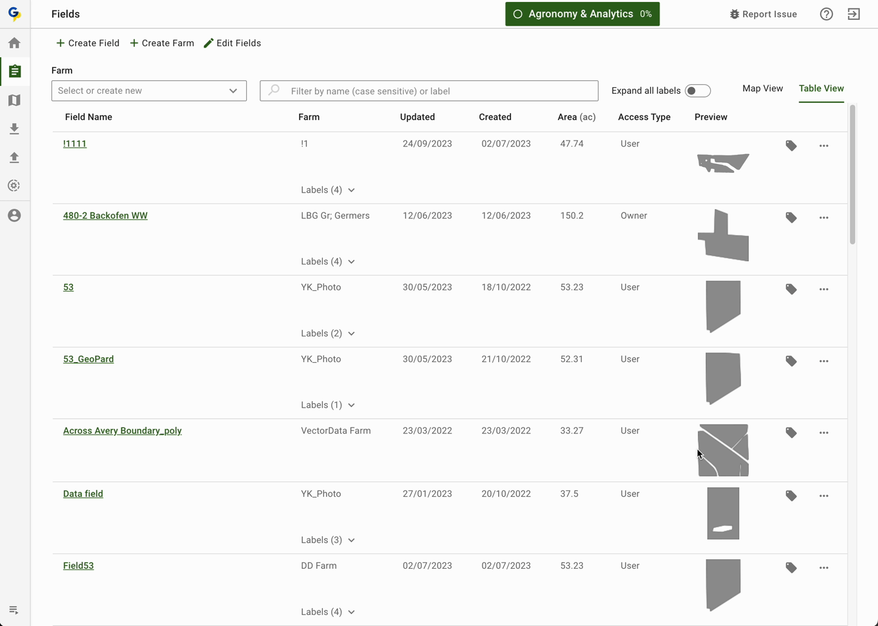Click the upload icon in the sidebar
This screenshot has height=626, width=878.
14,157
